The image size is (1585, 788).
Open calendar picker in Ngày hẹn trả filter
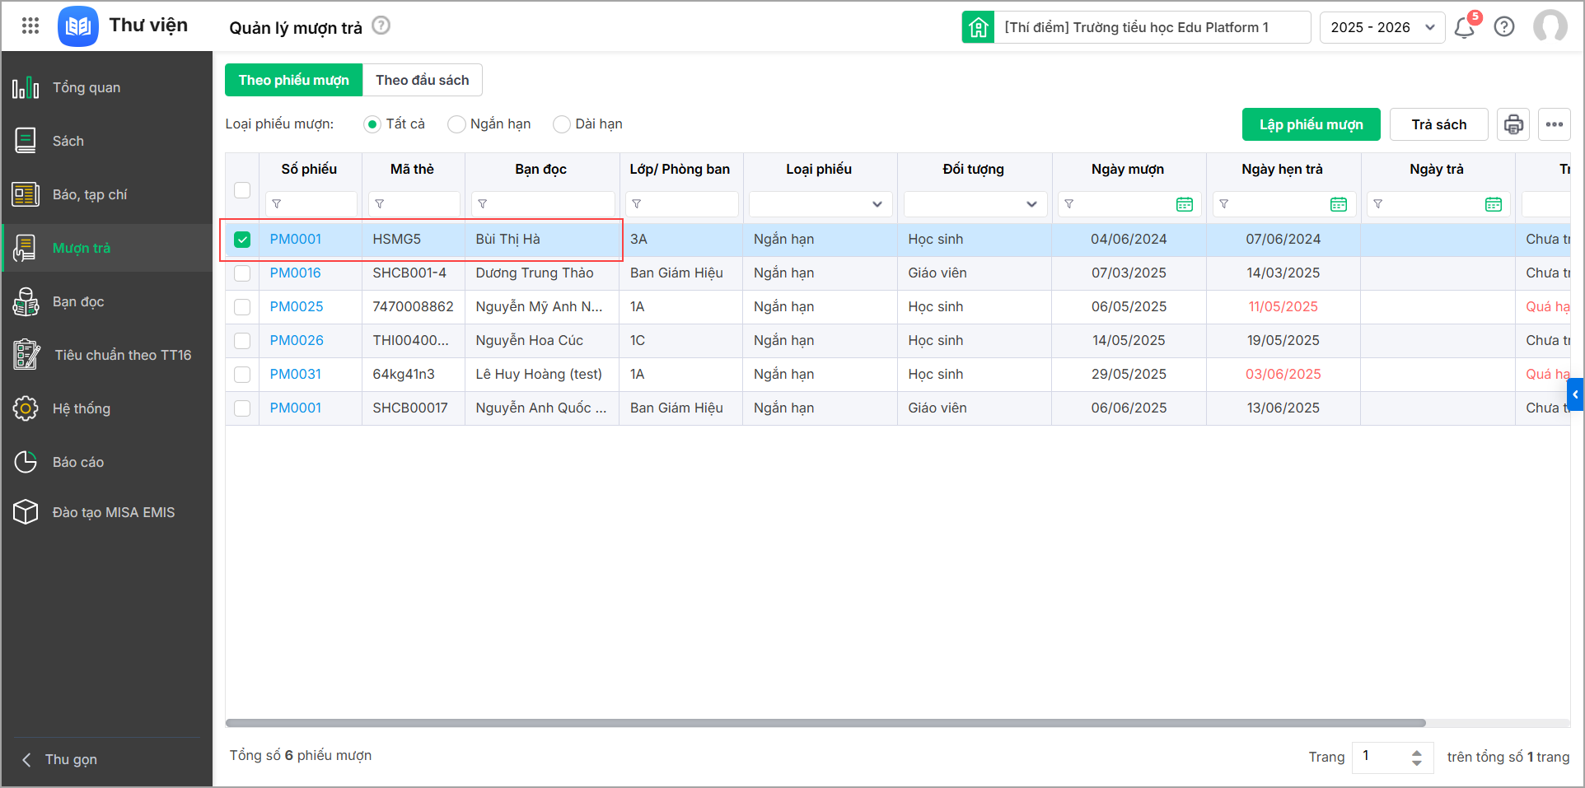[1338, 204]
